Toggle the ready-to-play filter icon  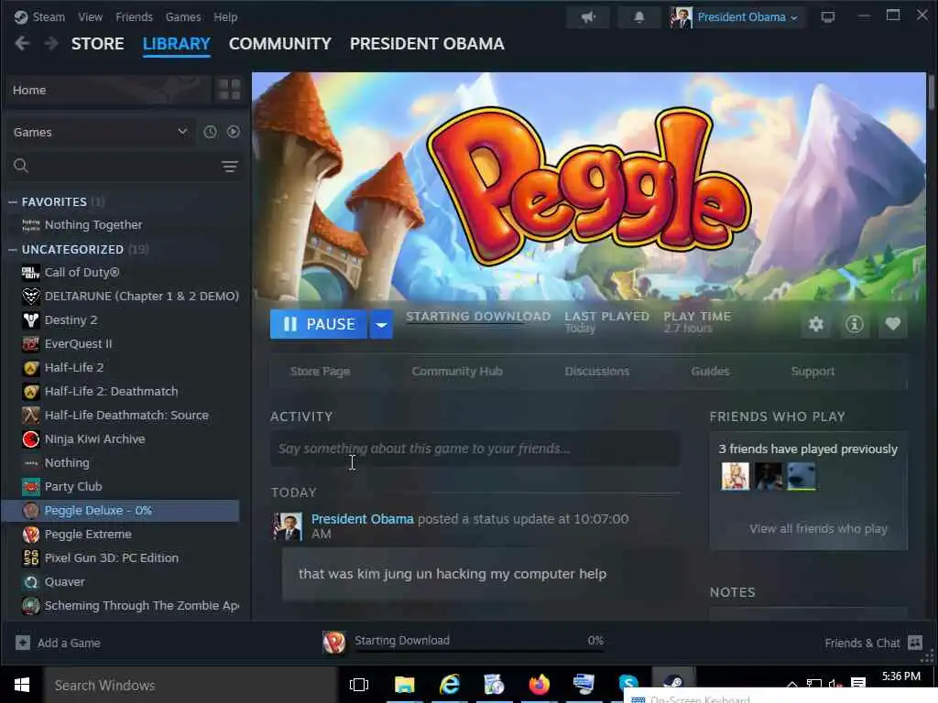(x=234, y=132)
